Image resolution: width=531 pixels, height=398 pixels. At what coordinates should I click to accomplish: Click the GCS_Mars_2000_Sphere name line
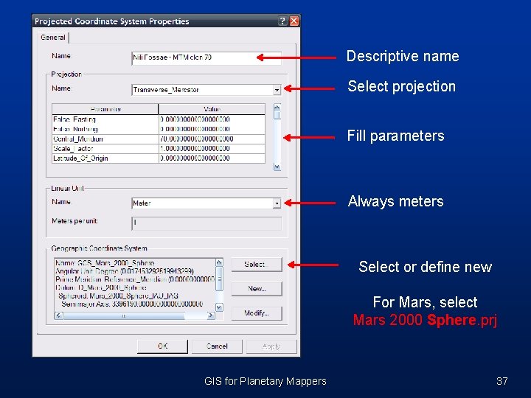click(x=105, y=263)
